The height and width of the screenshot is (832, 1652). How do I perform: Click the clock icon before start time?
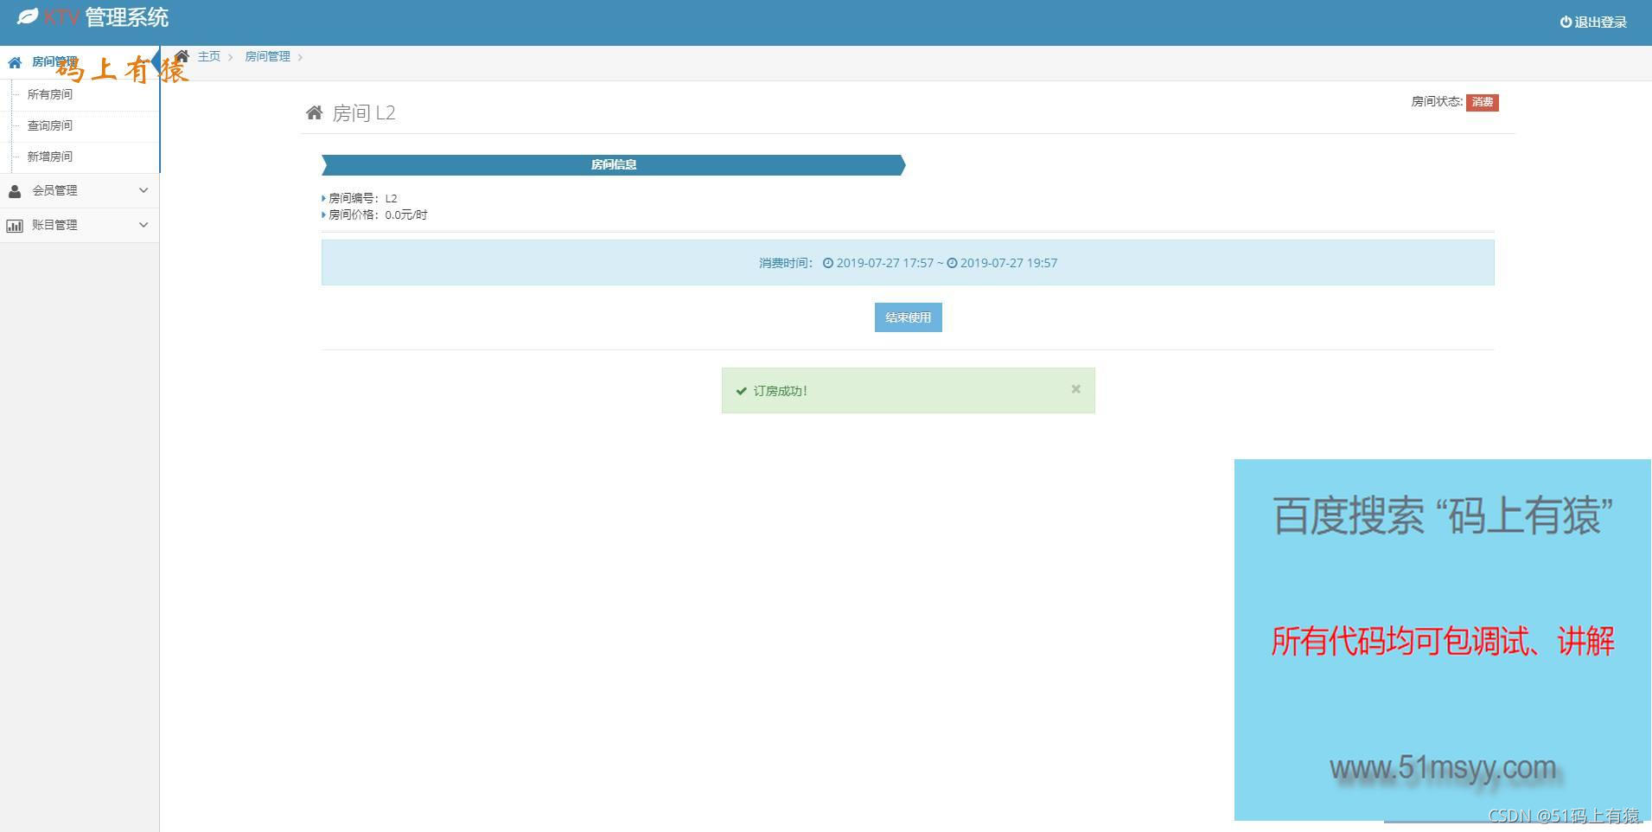coord(828,263)
